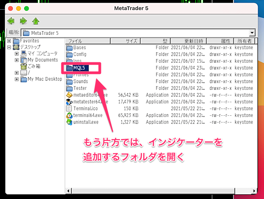The image size is (264, 199).
Task: Open the location path dropdown arrow
Action: (x=252, y=33)
